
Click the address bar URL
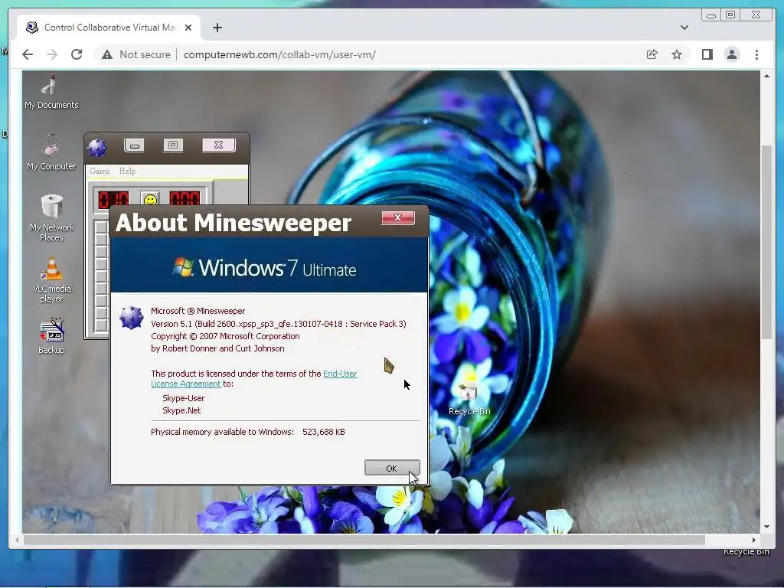279,54
